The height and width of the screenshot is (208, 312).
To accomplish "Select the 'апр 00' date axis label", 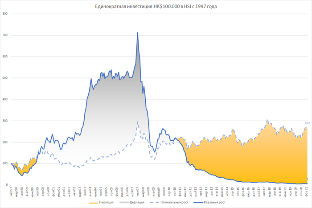I will 43,191.
